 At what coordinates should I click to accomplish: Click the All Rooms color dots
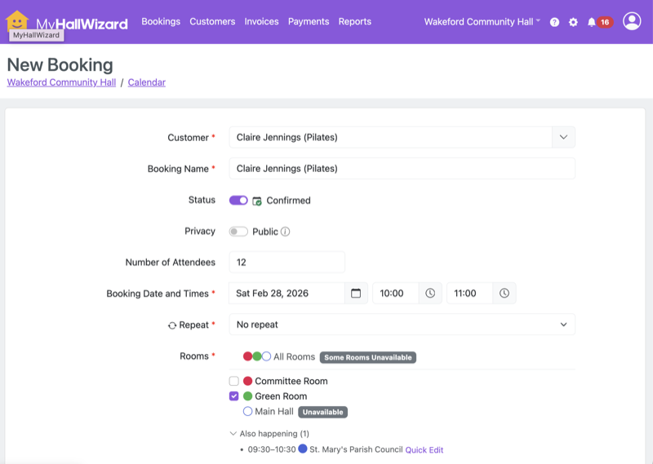click(257, 356)
